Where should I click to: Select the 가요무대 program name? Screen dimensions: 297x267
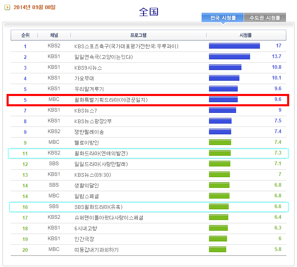tap(84, 78)
